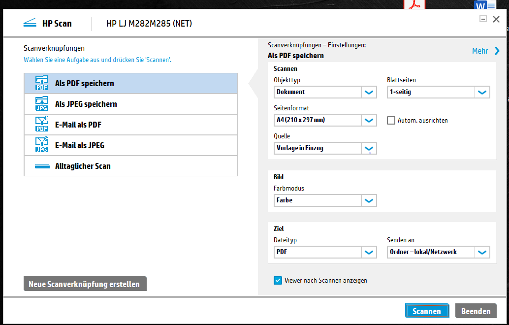Click the 'Alltaglicher Scan' scanner bar icon

point(42,166)
